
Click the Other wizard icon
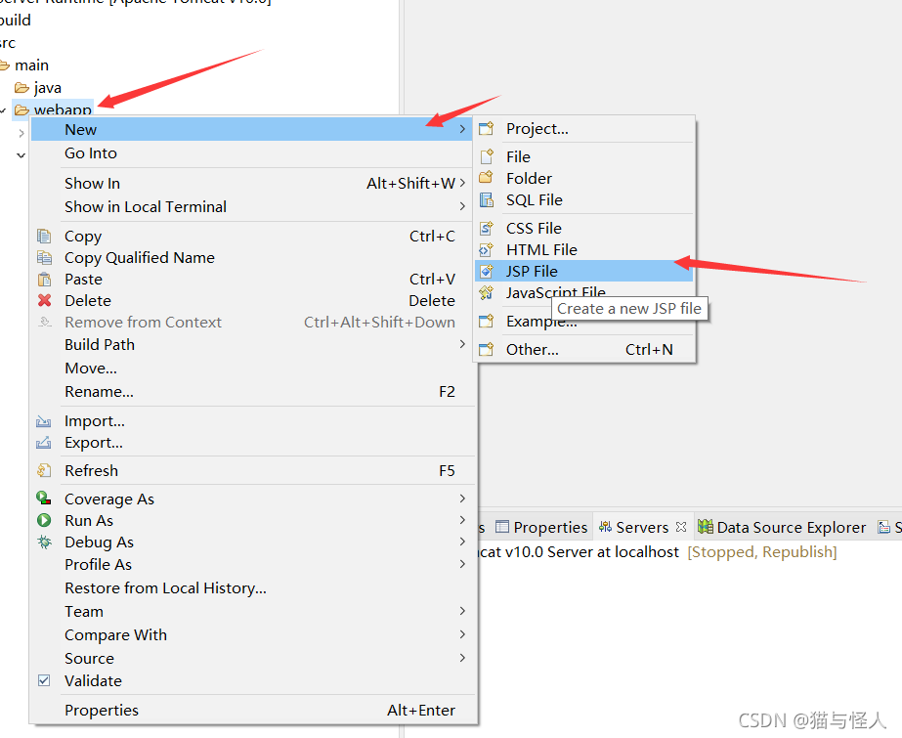coord(486,349)
